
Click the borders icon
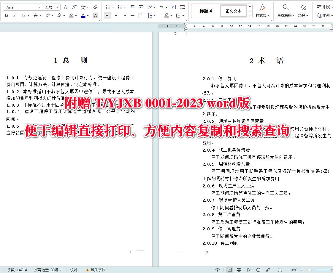178,15
